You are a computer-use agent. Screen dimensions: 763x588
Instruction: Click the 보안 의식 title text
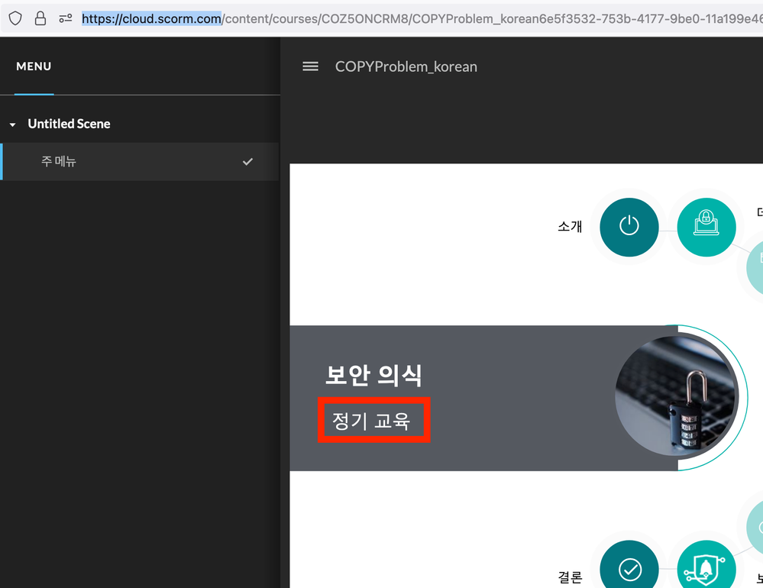click(373, 376)
